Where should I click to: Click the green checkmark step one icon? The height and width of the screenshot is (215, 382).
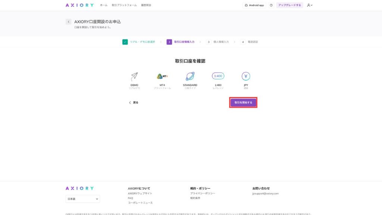125,42
